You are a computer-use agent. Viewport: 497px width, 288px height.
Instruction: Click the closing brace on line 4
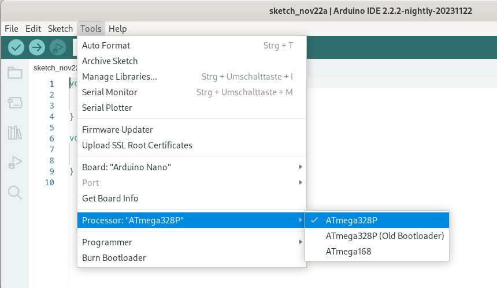(x=72, y=117)
